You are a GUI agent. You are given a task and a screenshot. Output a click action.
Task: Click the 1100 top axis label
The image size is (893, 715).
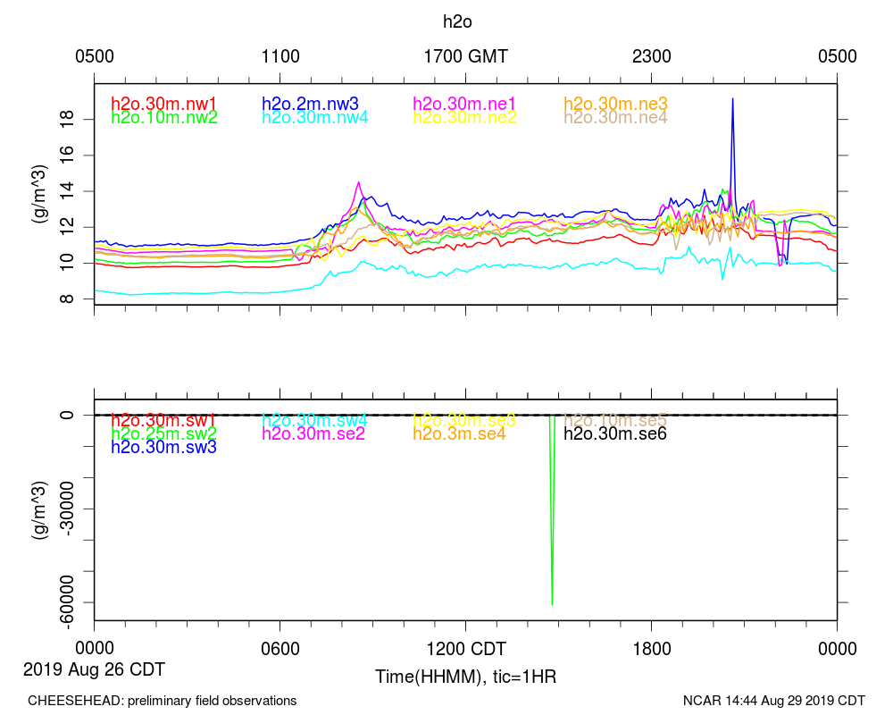coord(280,56)
